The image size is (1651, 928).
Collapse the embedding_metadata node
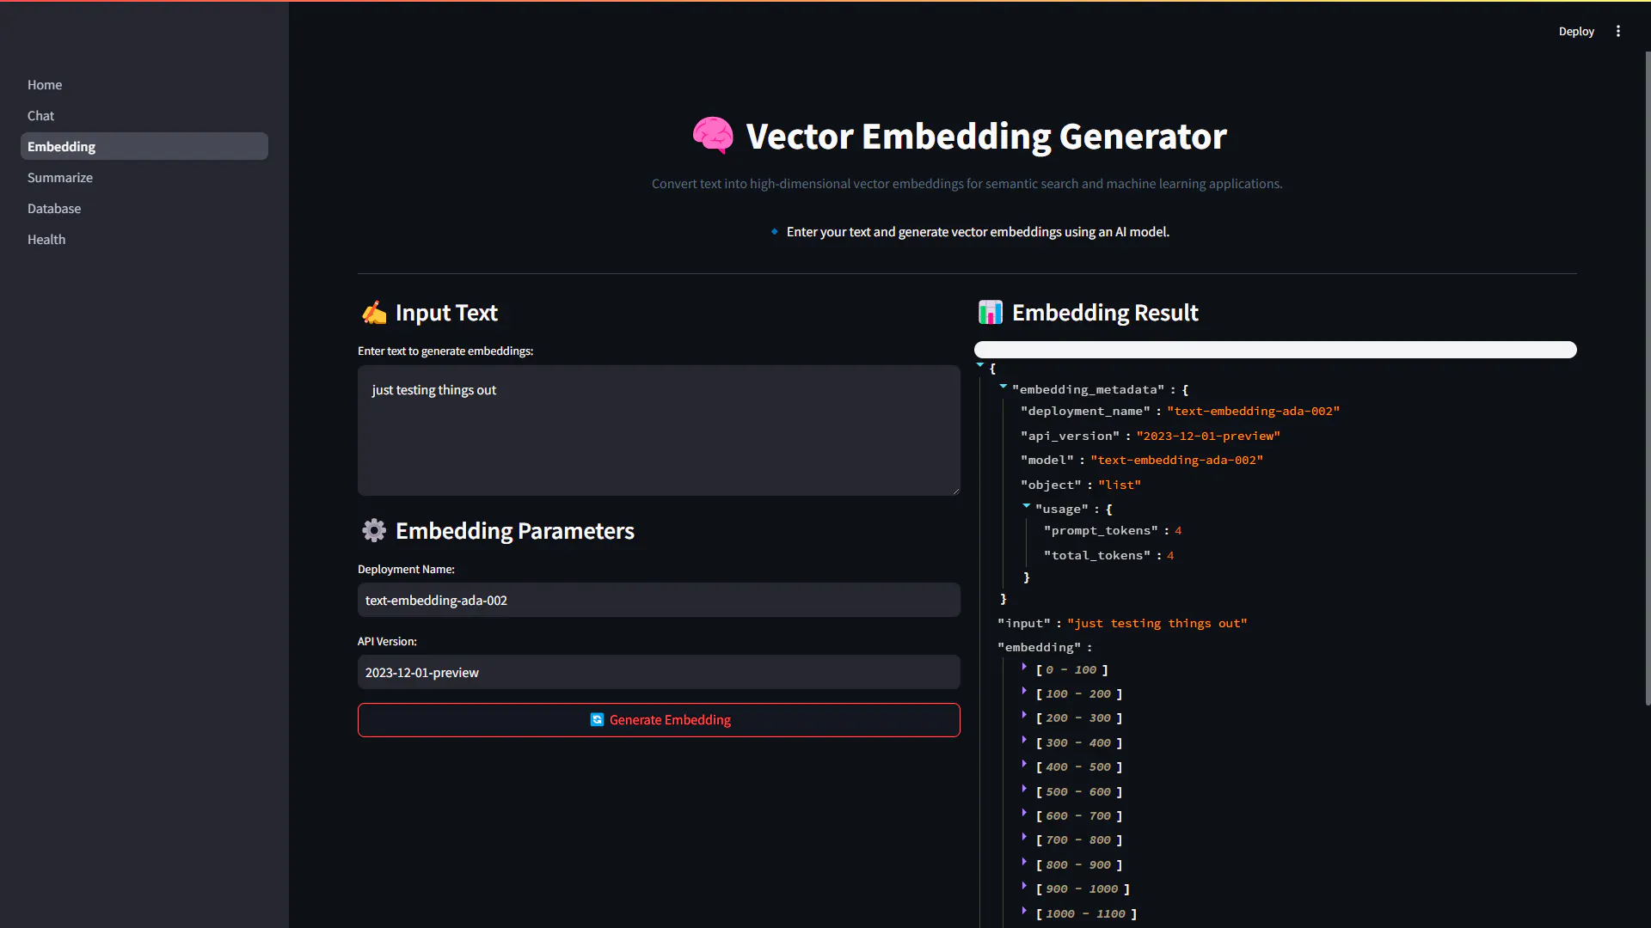click(x=1003, y=388)
